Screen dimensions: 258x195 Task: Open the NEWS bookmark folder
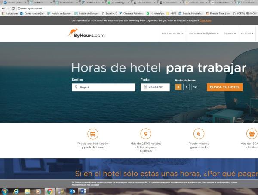pos(171,14)
